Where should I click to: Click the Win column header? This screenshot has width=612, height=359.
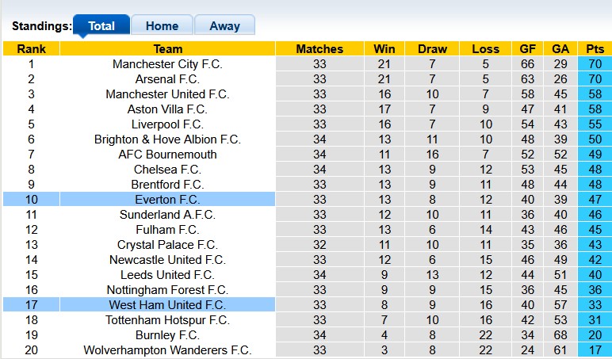point(384,49)
